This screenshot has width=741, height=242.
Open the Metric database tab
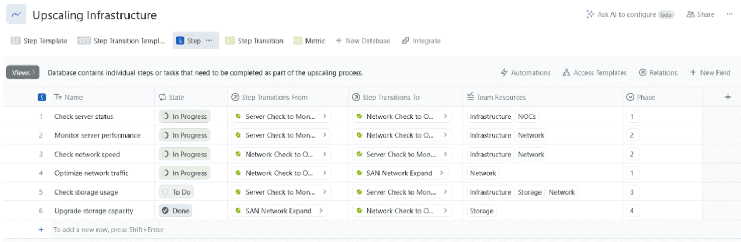[x=309, y=41]
